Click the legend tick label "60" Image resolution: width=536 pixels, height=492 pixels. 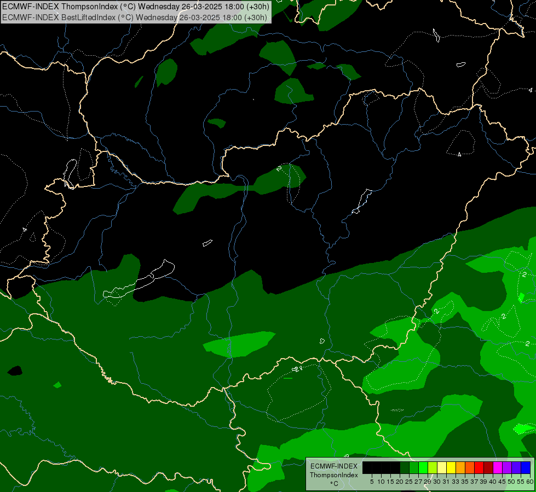click(x=530, y=482)
